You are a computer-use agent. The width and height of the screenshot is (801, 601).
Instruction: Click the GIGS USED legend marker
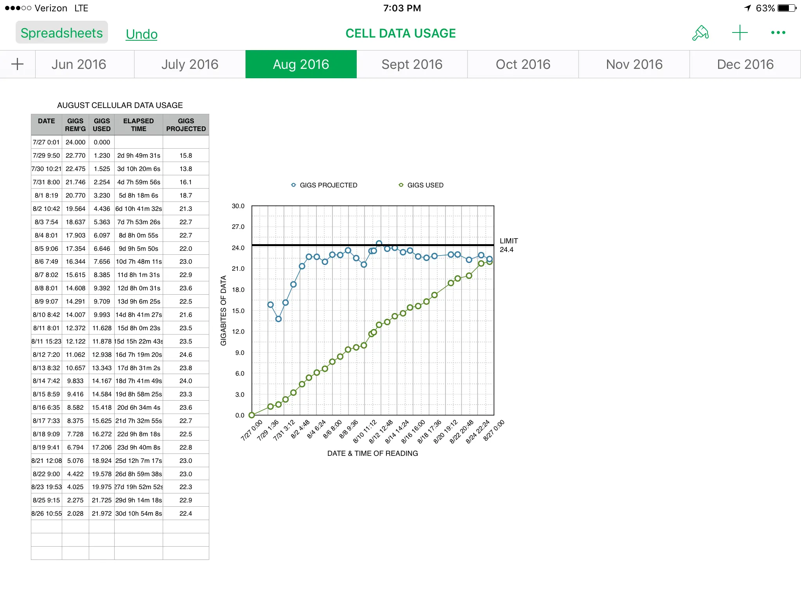point(401,185)
